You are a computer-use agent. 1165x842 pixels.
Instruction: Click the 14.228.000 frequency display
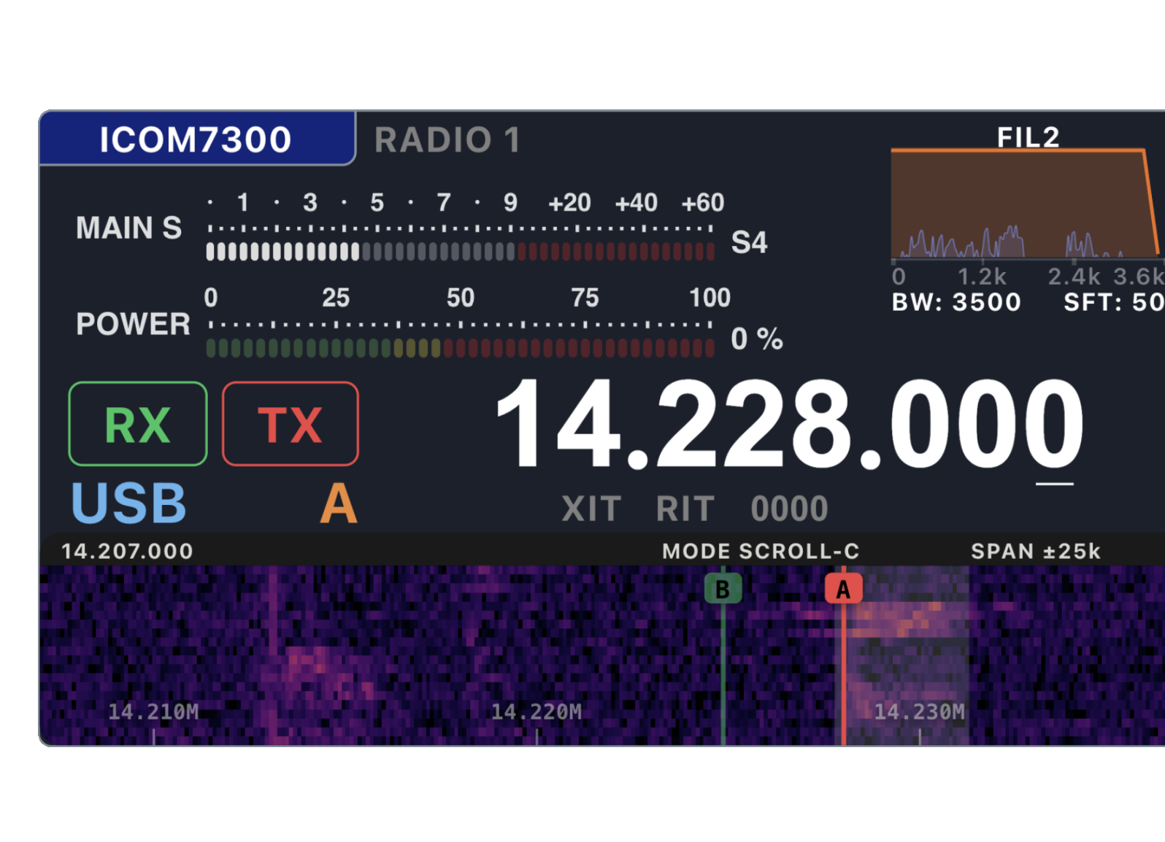click(789, 425)
